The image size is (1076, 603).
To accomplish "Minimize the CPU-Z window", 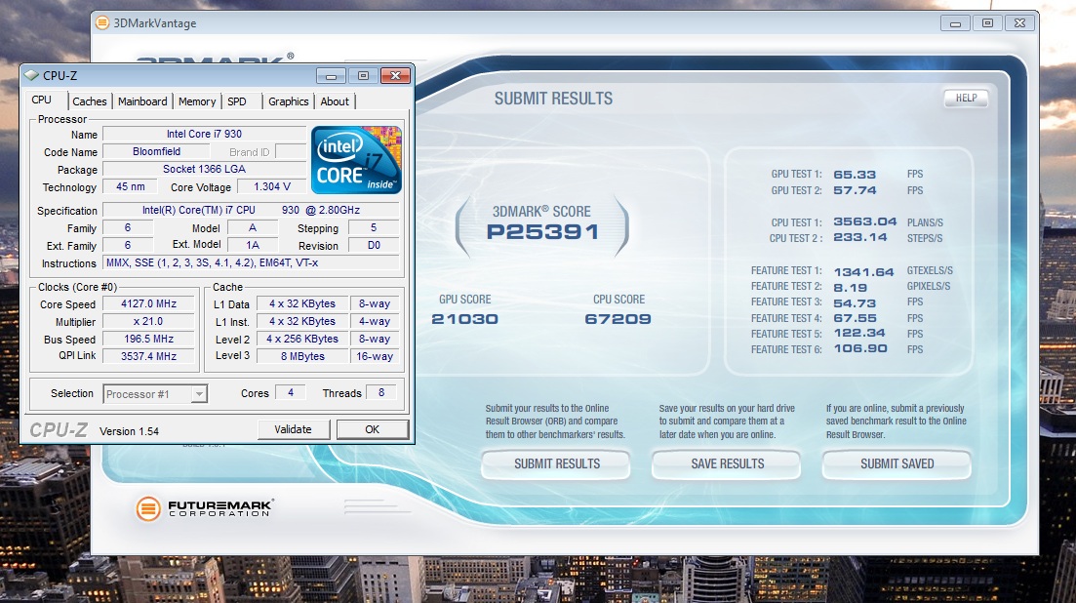I will [x=331, y=75].
